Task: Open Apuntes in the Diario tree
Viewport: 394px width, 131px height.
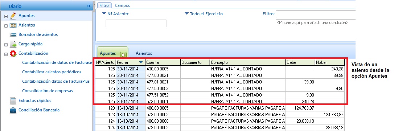Action: pyautogui.click(x=26, y=16)
